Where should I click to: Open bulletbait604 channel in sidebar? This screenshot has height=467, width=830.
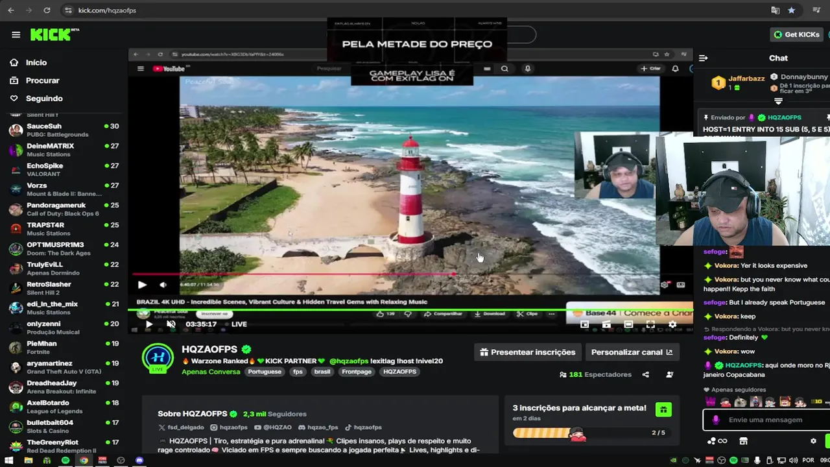(x=64, y=427)
